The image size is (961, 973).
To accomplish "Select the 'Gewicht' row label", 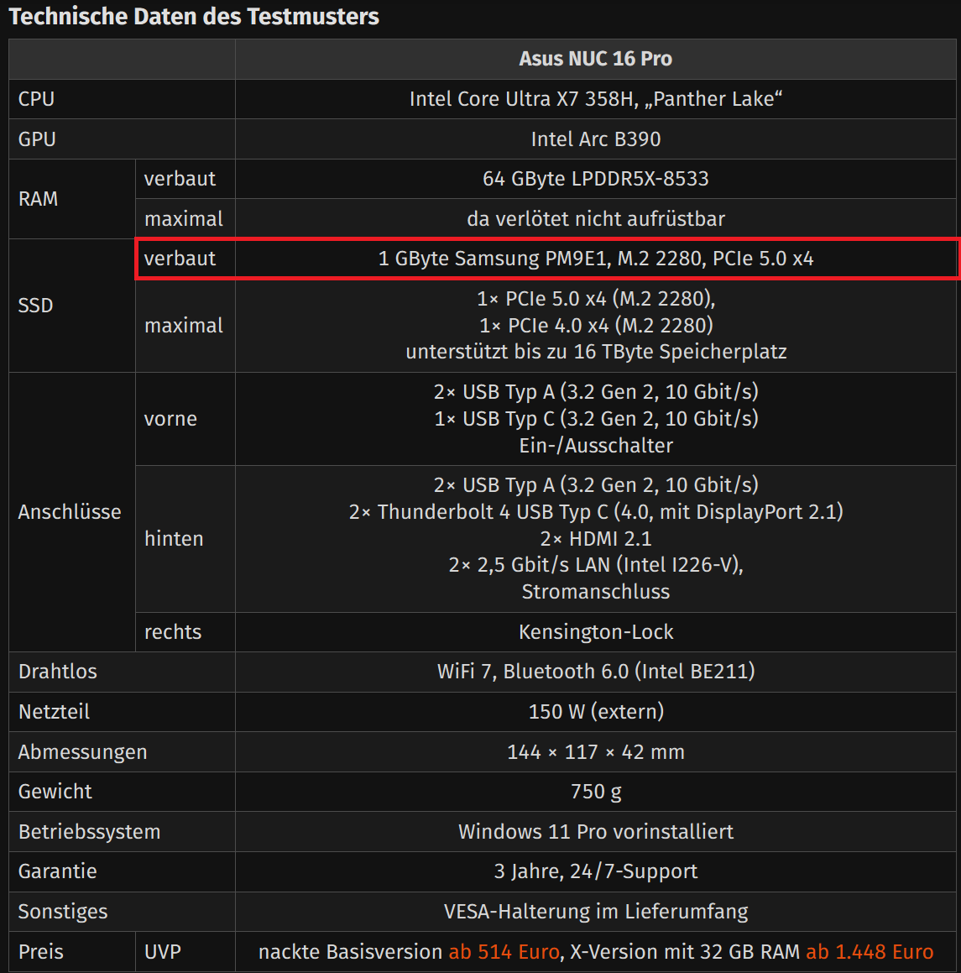I will [55, 792].
